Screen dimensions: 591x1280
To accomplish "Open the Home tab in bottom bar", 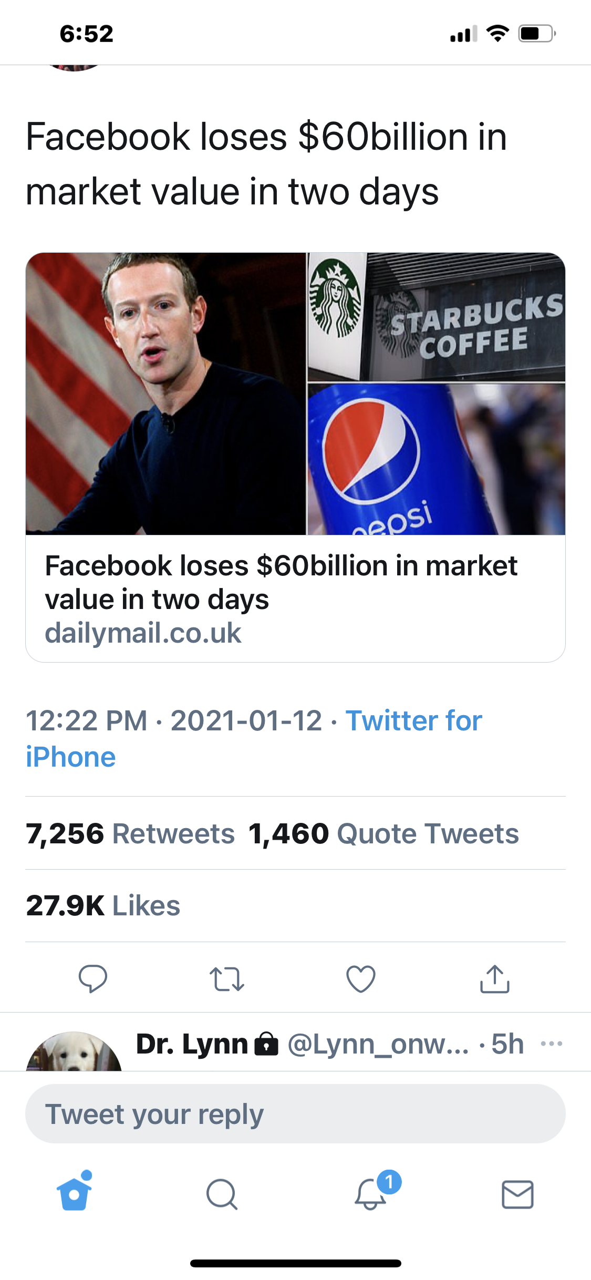I will tap(74, 1194).
